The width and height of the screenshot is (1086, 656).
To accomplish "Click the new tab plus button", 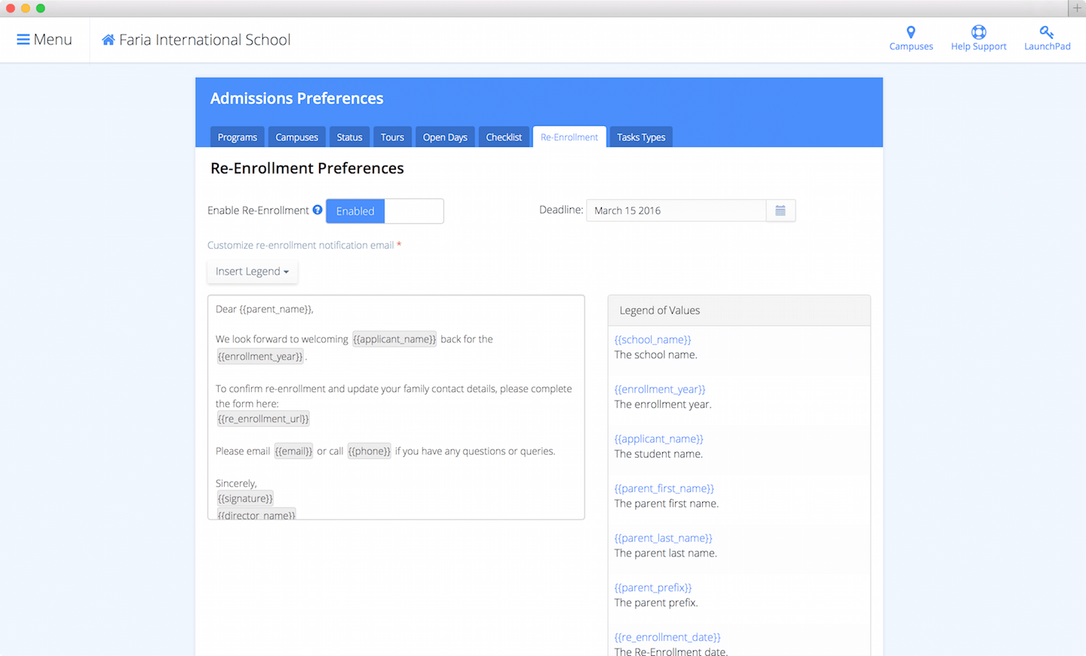I will click(x=1077, y=8).
